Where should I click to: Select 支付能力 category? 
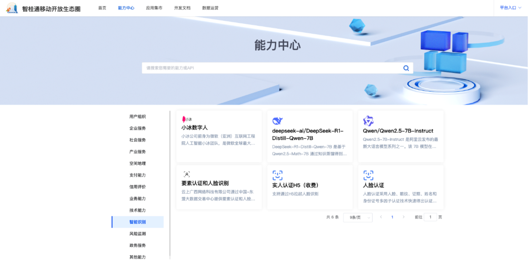coord(138,175)
